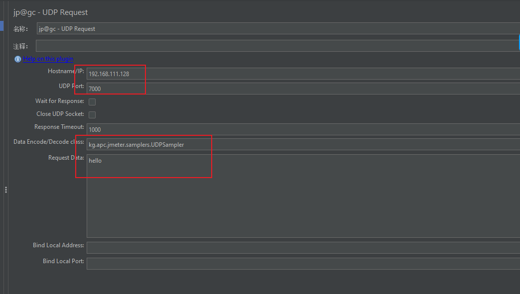The image size is (520, 294).
Task: Click the 'Request Data:' label
Action: [x=66, y=158]
